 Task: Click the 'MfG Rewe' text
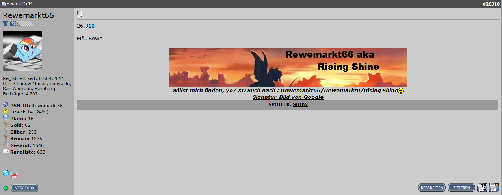[x=89, y=38]
